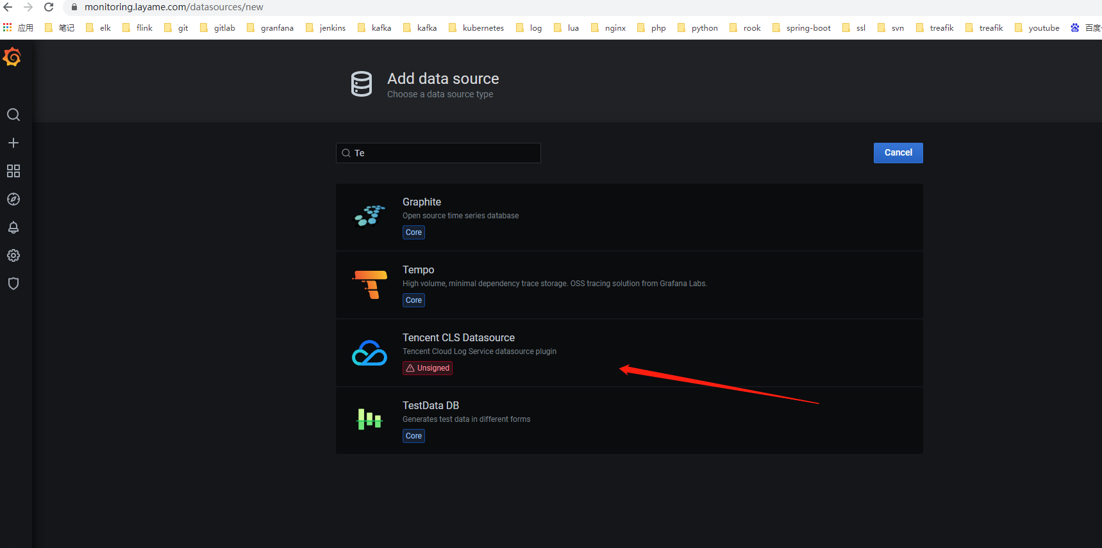
Task: Open the kubernetes bookmark folder
Action: click(x=476, y=28)
